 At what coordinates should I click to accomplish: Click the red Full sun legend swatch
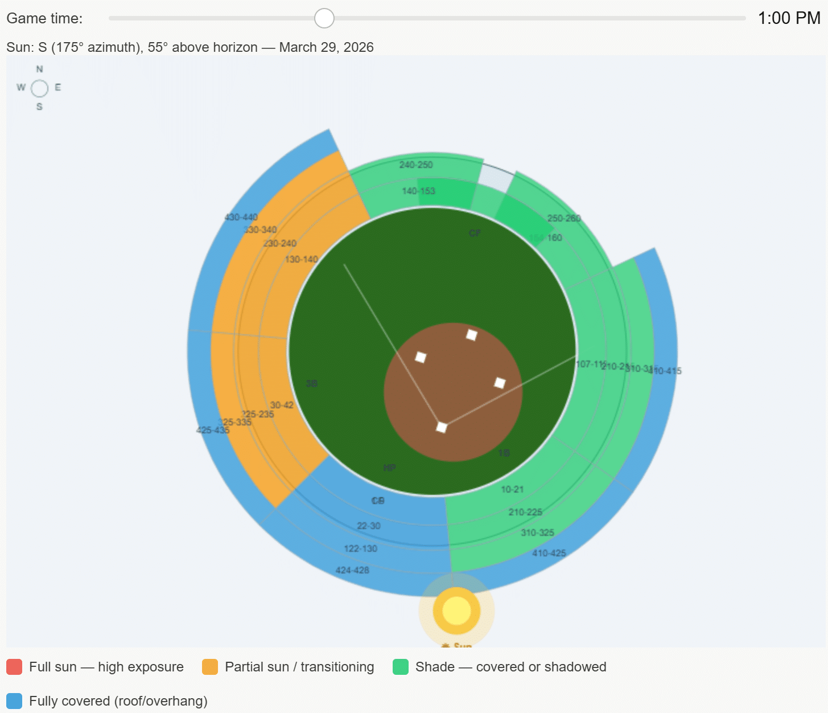pyautogui.click(x=14, y=667)
